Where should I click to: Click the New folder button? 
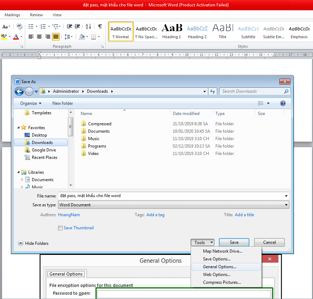point(63,103)
